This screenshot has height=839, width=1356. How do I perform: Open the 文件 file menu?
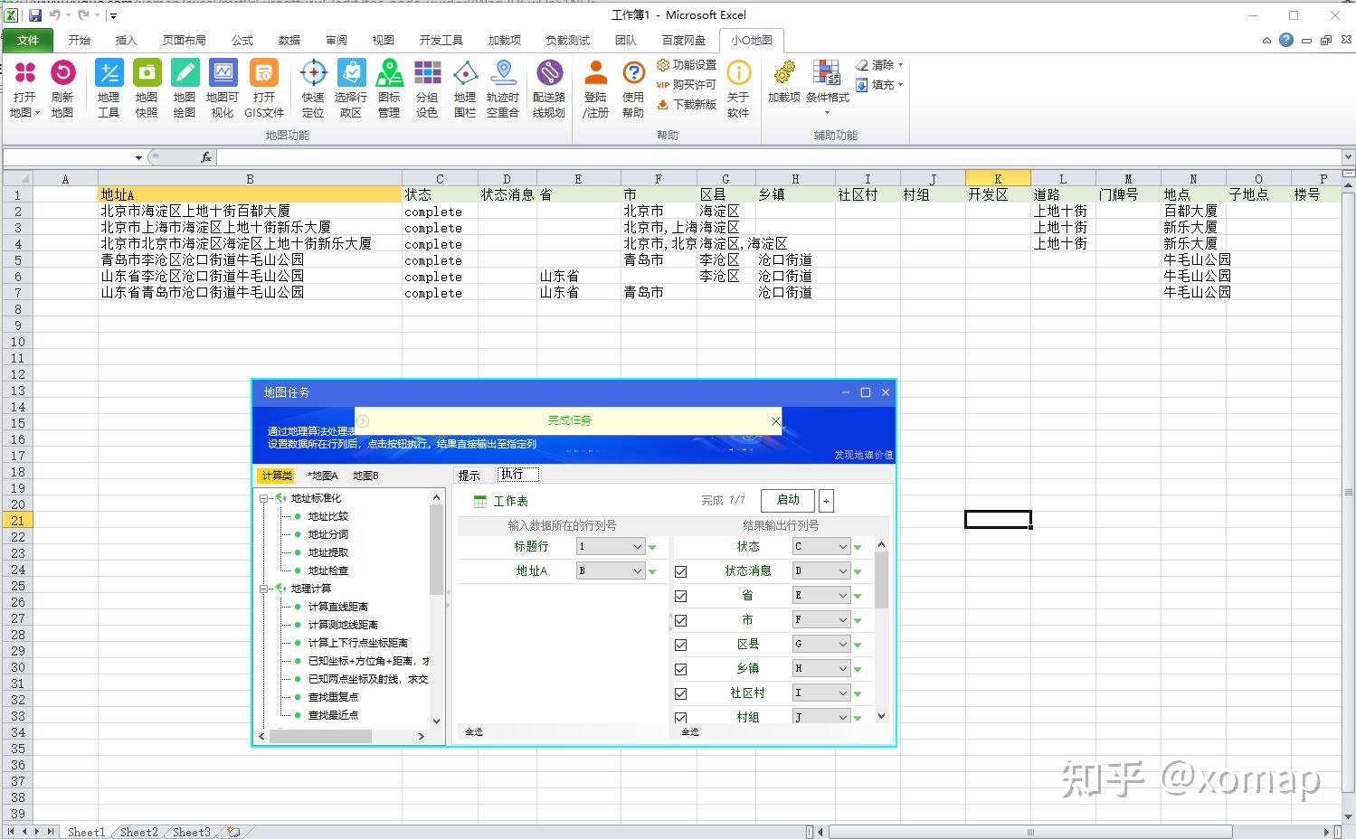click(x=28, y=40)
